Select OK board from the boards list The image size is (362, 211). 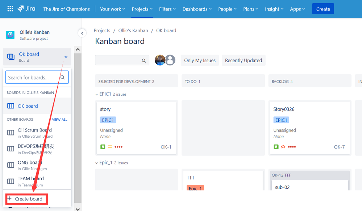pos(37,106)
